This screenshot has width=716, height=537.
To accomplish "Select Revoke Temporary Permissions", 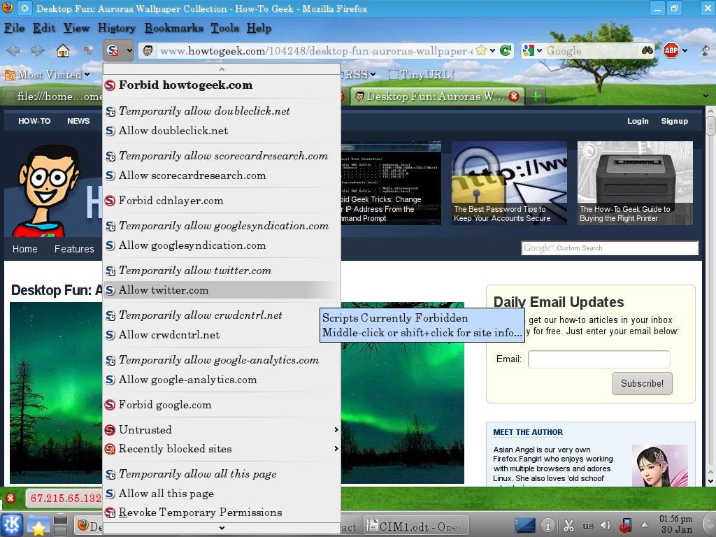I will tap(222, 513).
